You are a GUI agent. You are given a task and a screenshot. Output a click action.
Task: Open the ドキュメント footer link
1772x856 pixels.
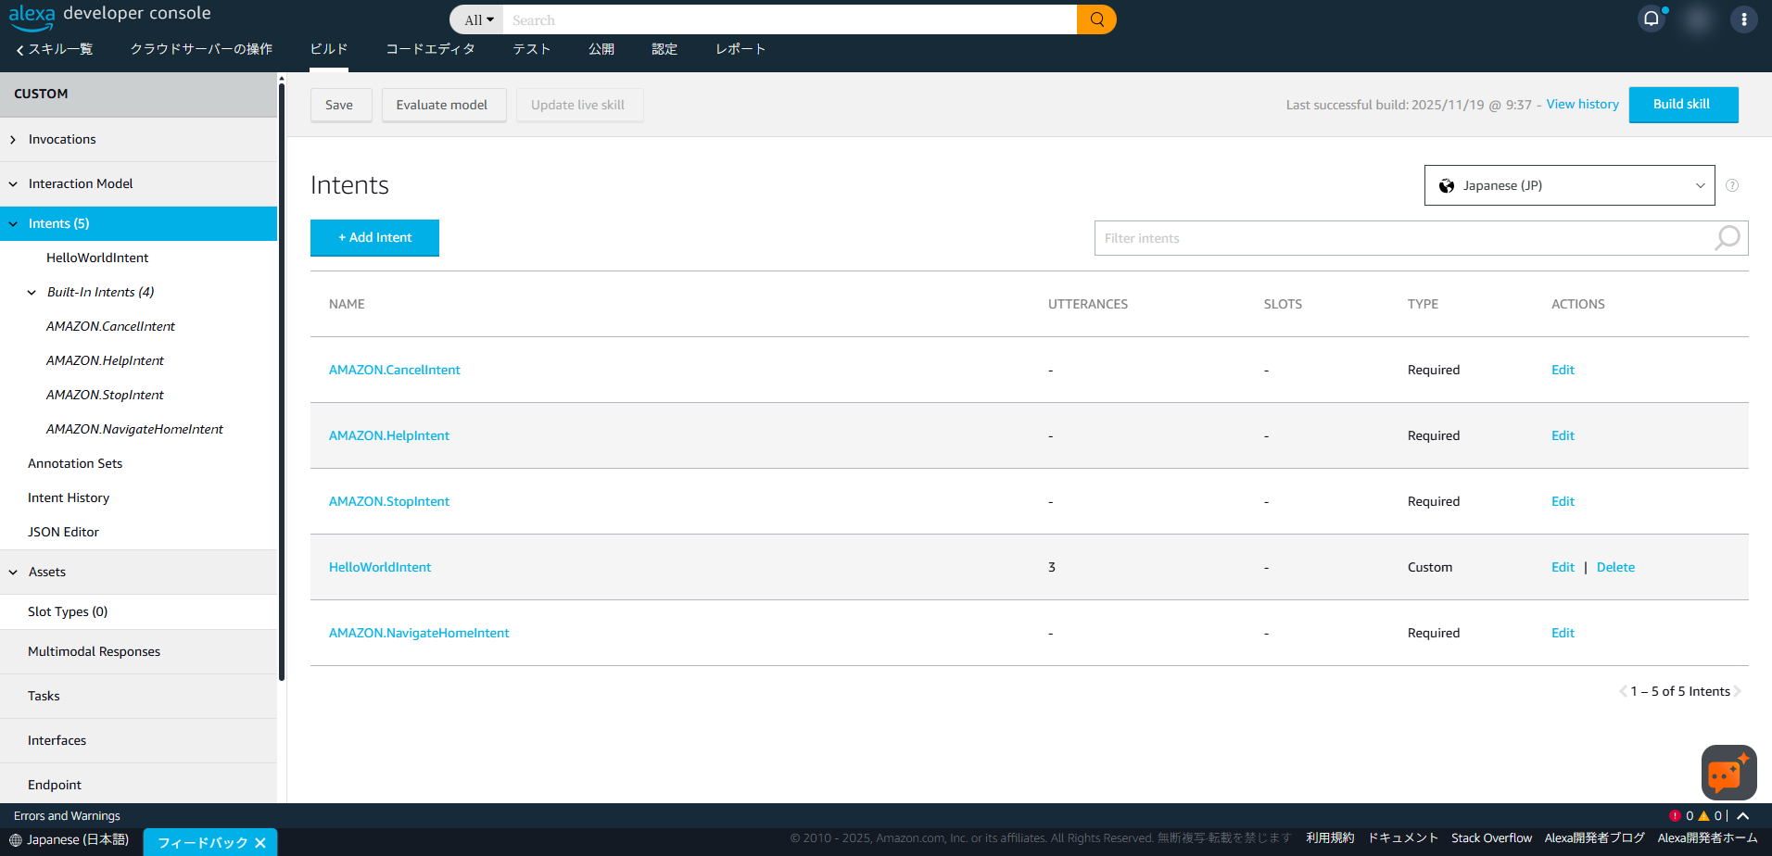tap(1403, 838)
